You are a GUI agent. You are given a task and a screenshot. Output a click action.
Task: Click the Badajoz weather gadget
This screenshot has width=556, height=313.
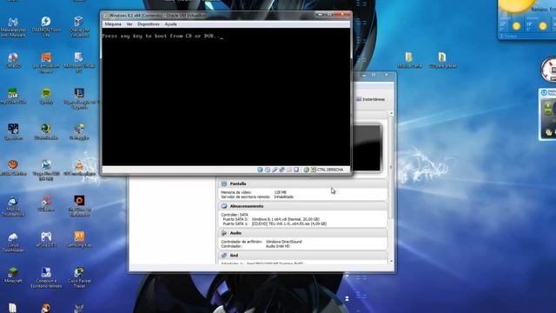tap(527, 19)
